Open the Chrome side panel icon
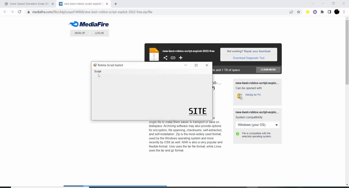This screenshot has width=349, height=188. click(329, 12)
